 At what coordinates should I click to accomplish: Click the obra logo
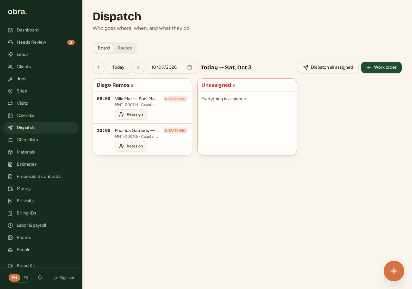tap(17, 12)
